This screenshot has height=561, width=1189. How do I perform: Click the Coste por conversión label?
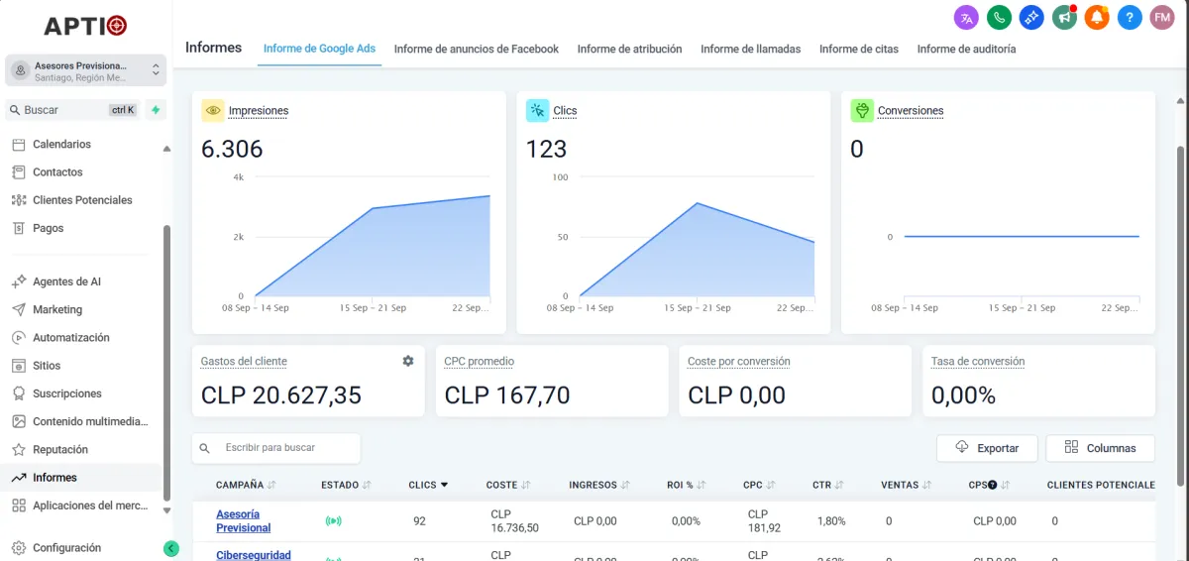pos(739,362)
